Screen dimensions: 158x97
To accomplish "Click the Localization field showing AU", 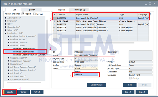I will (x=140, y=72).
